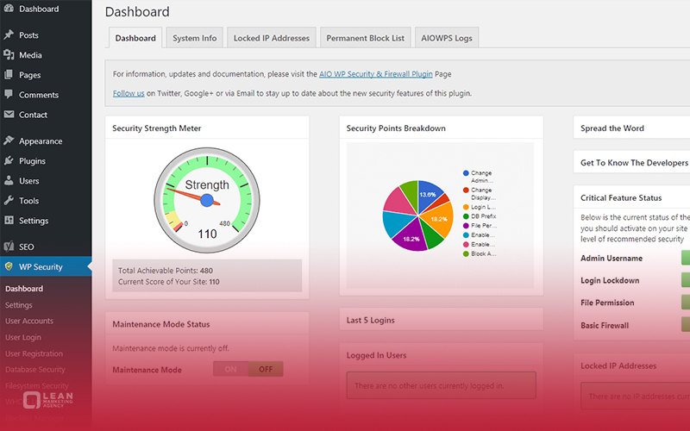Collapse the Maintenance Mode Status panel
This screenshot has width=690, height=431.
coord(207,324)
